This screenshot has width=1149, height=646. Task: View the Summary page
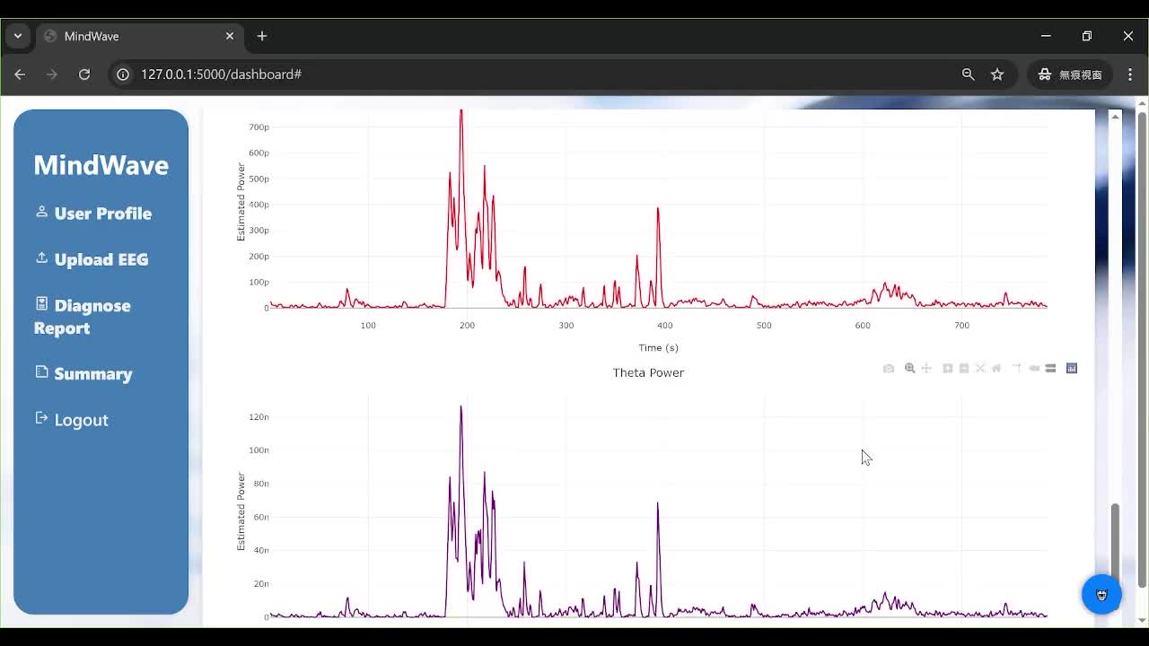(92, 374)
